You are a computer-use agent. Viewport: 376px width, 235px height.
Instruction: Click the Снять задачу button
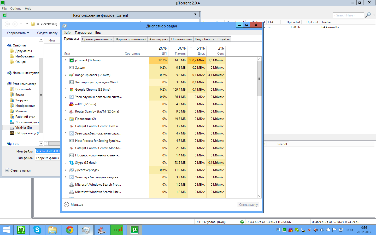point(248,205)
